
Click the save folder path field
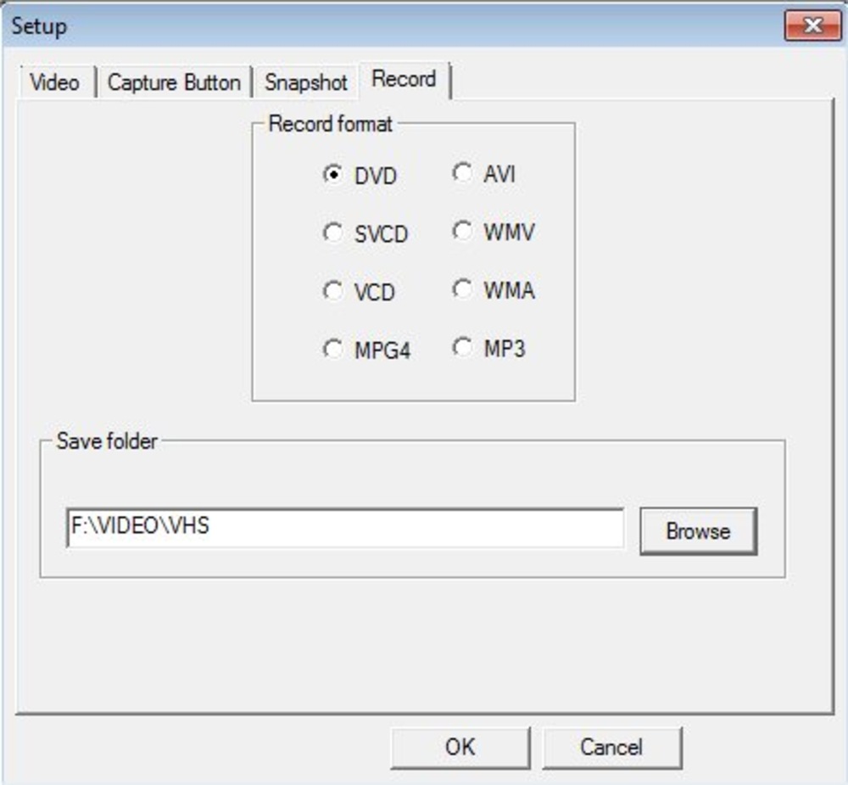(x=344, y=528)
